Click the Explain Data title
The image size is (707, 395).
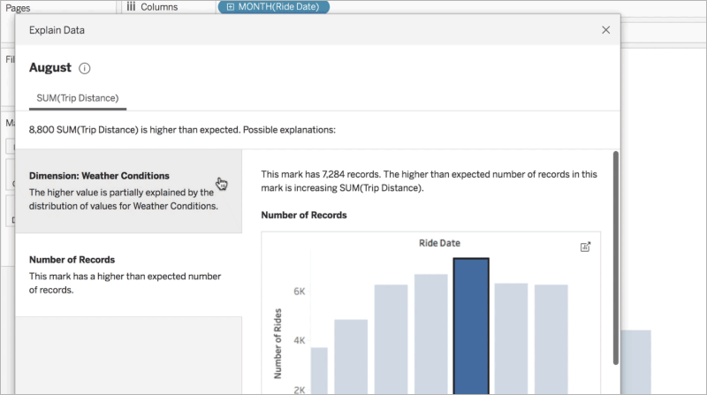[57, 30]
